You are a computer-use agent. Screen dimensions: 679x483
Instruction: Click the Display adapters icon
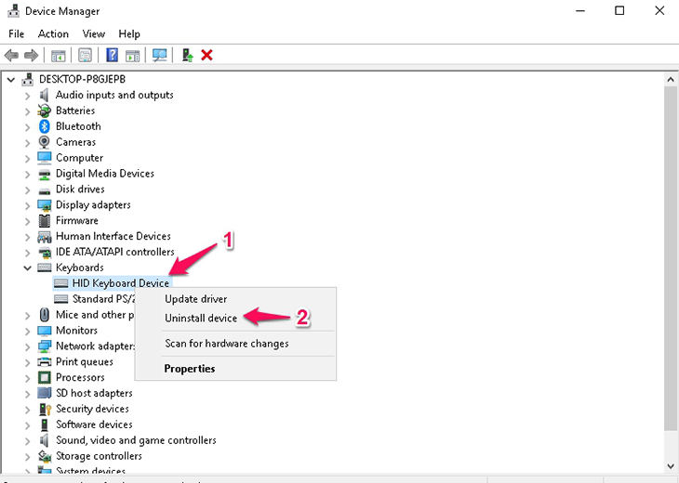(44, 205)
